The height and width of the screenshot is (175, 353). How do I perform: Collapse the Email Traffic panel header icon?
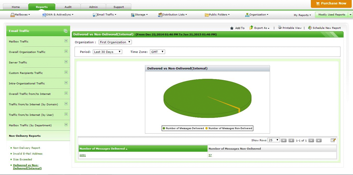[66, 31]
